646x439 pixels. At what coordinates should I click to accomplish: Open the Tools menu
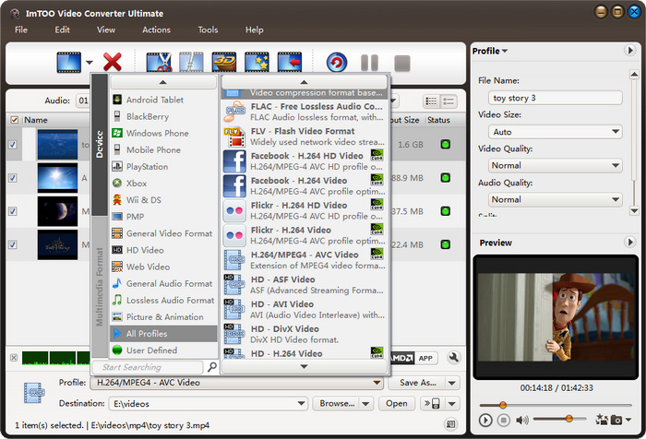click(x=208, y=30)
